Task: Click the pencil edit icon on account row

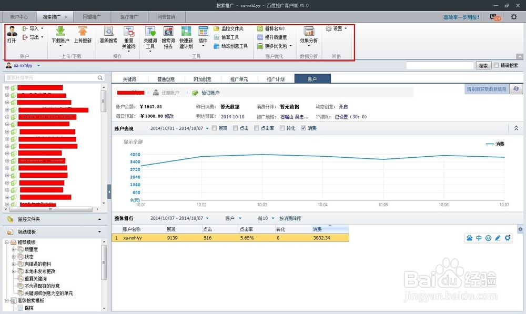Action: click(498, 238)
